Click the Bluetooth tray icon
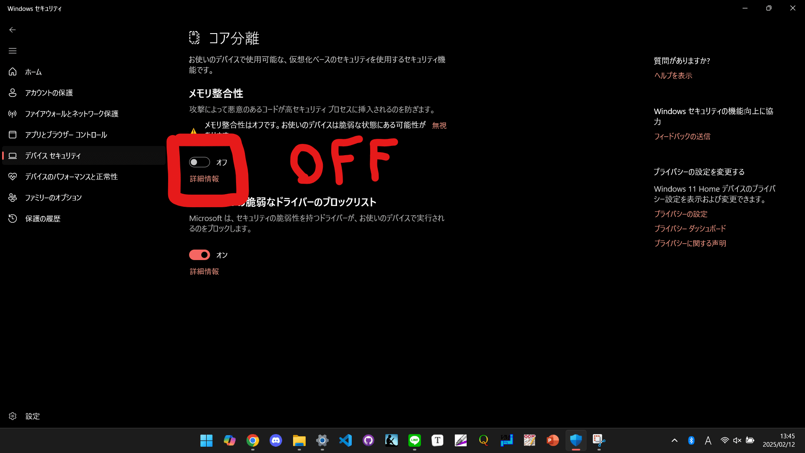The height and width of the screenshot is (453, 805). point(691,440)
